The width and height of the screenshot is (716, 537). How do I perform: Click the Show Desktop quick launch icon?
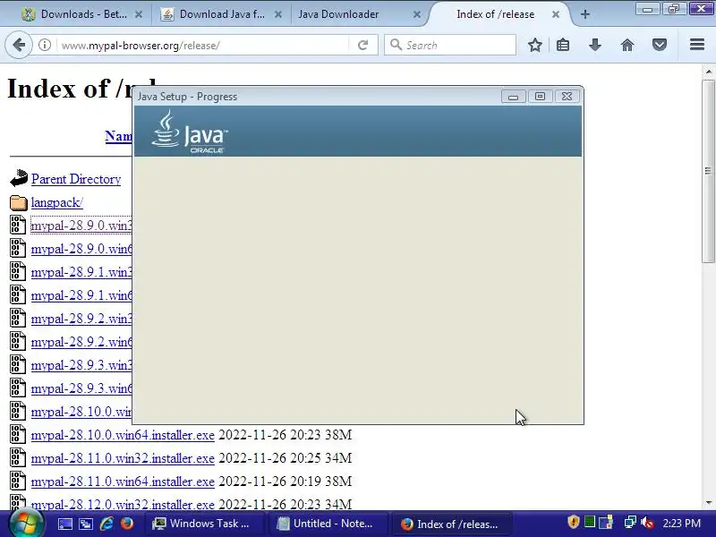(64, 524)
